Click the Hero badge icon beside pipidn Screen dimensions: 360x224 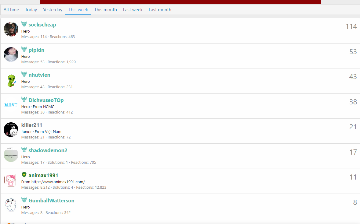[24, 49]
